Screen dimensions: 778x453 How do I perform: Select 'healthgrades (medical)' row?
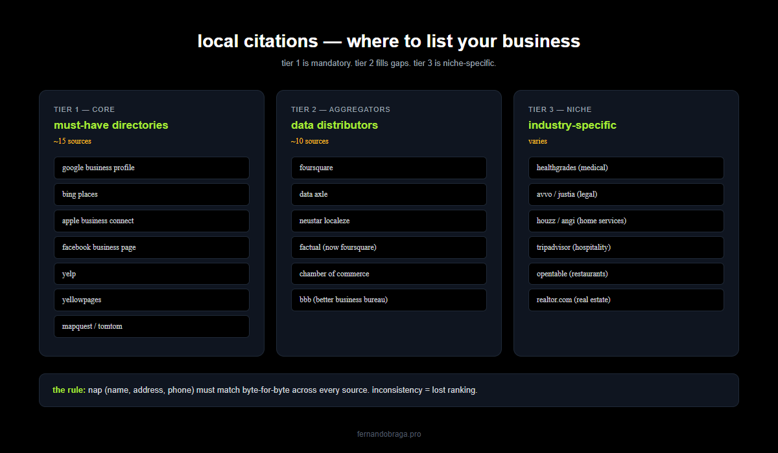(x=626, y=168)
